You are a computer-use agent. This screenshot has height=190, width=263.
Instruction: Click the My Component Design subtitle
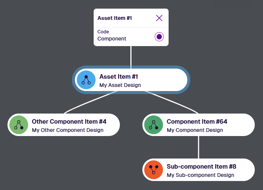click(194, 130)
